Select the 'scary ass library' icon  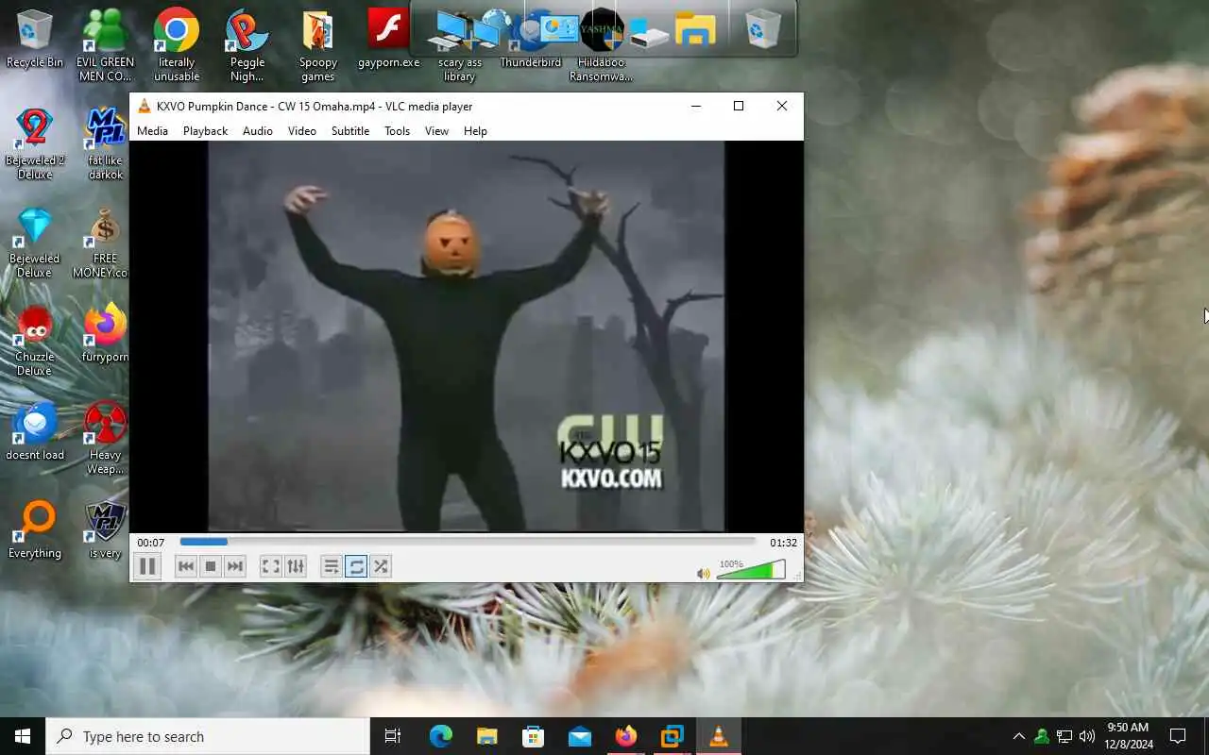tap(459, 44)
